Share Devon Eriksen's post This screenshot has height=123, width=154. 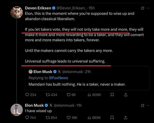click(x=126, y=95)
